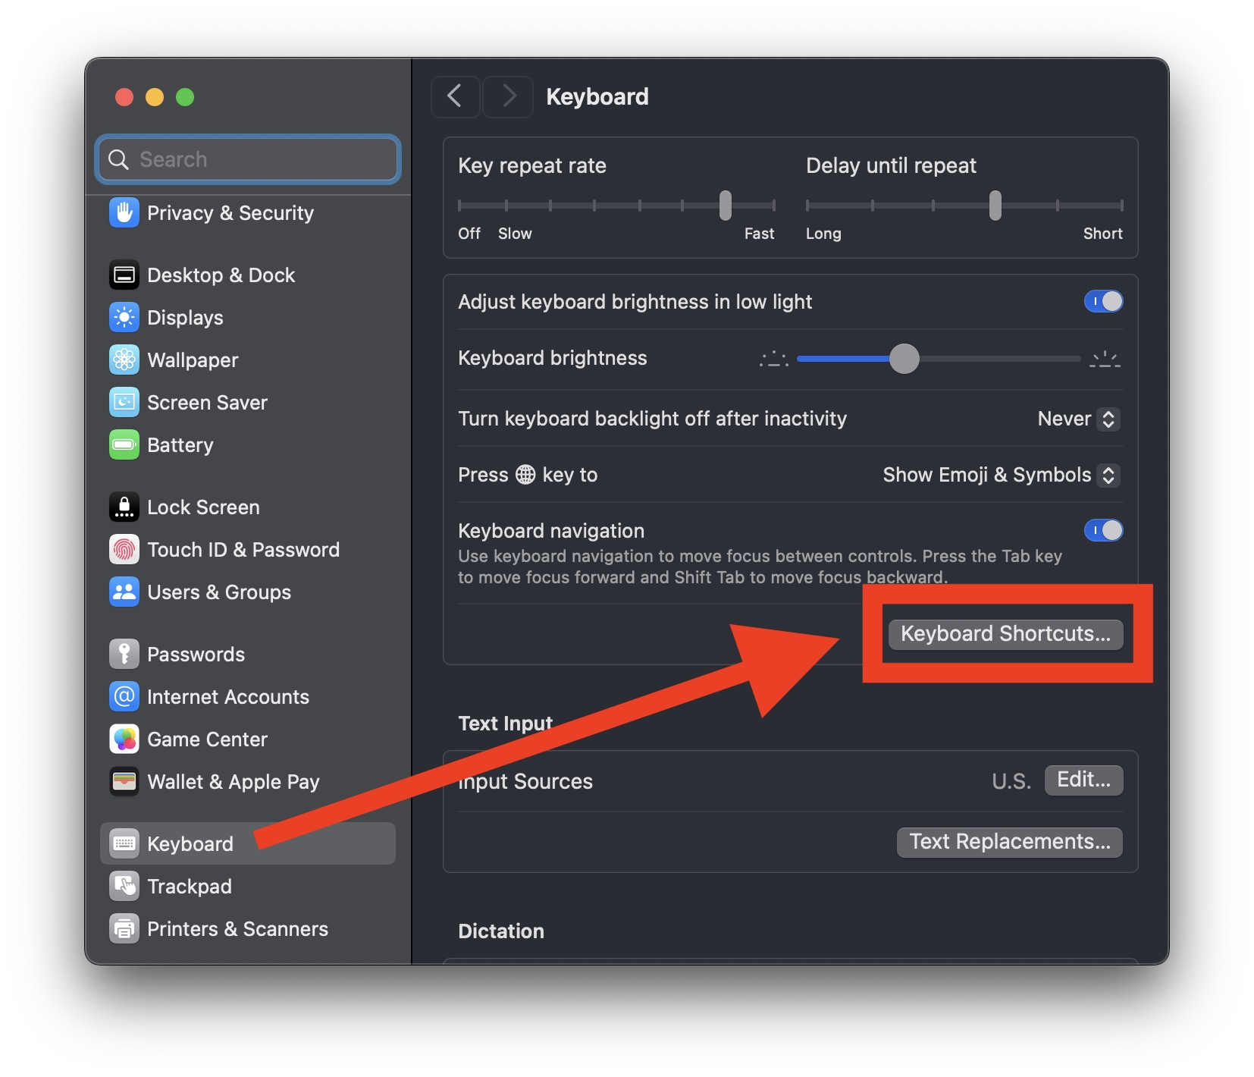
Task: Open the Input Sources Edit menu
Action: (x=1083, y=780)
